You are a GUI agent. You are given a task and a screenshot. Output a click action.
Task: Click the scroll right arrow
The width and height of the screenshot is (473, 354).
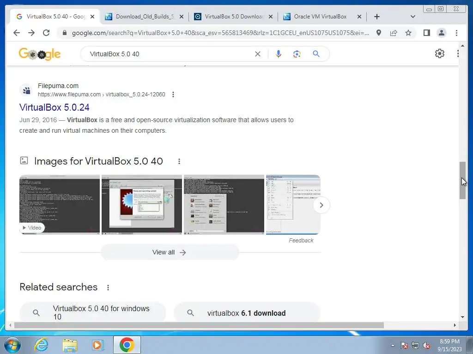click(455, 325)
